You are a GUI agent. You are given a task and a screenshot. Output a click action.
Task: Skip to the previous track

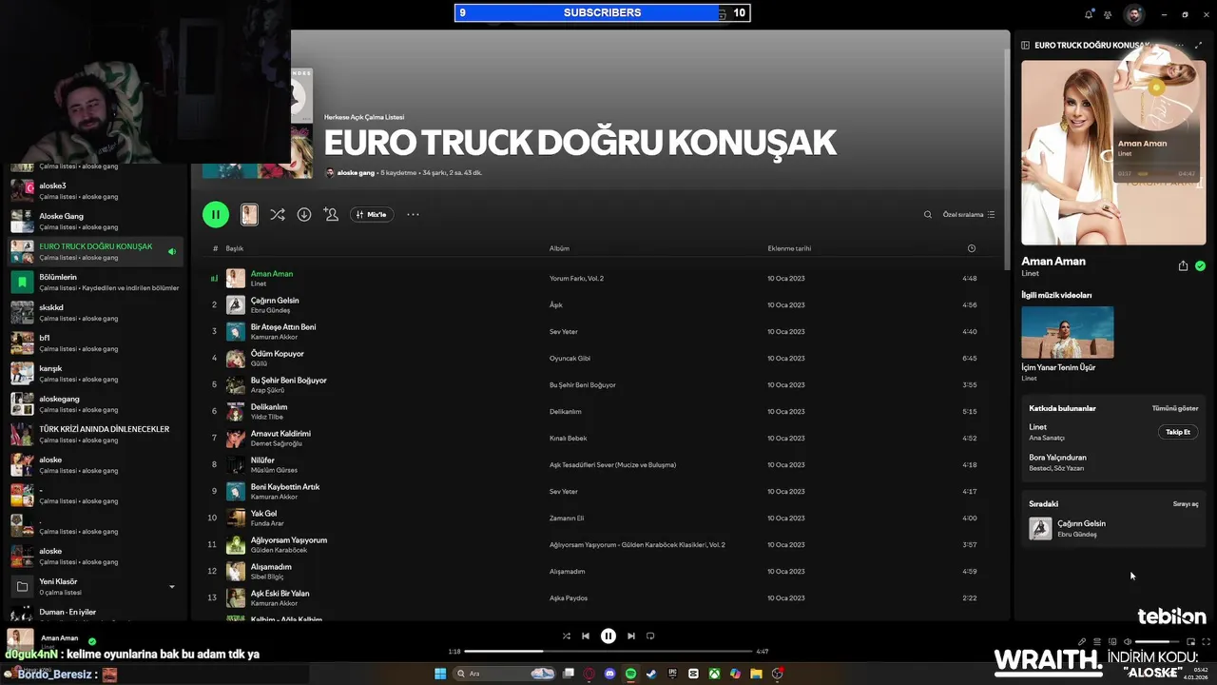(586, 636)
